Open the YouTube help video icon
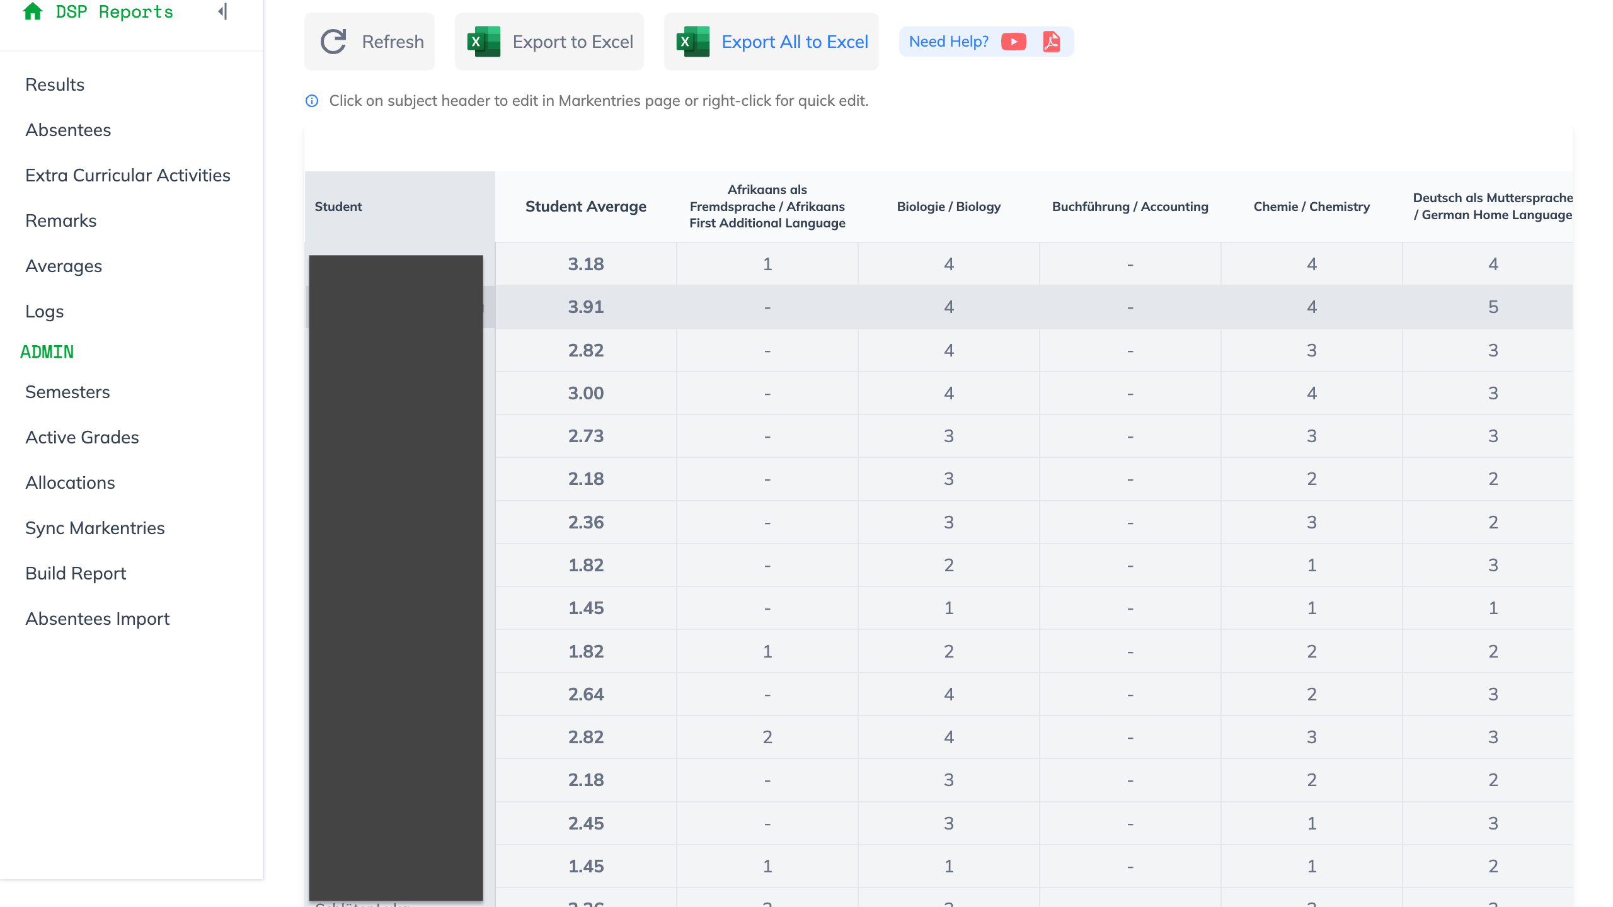 tap(1013, 41)
